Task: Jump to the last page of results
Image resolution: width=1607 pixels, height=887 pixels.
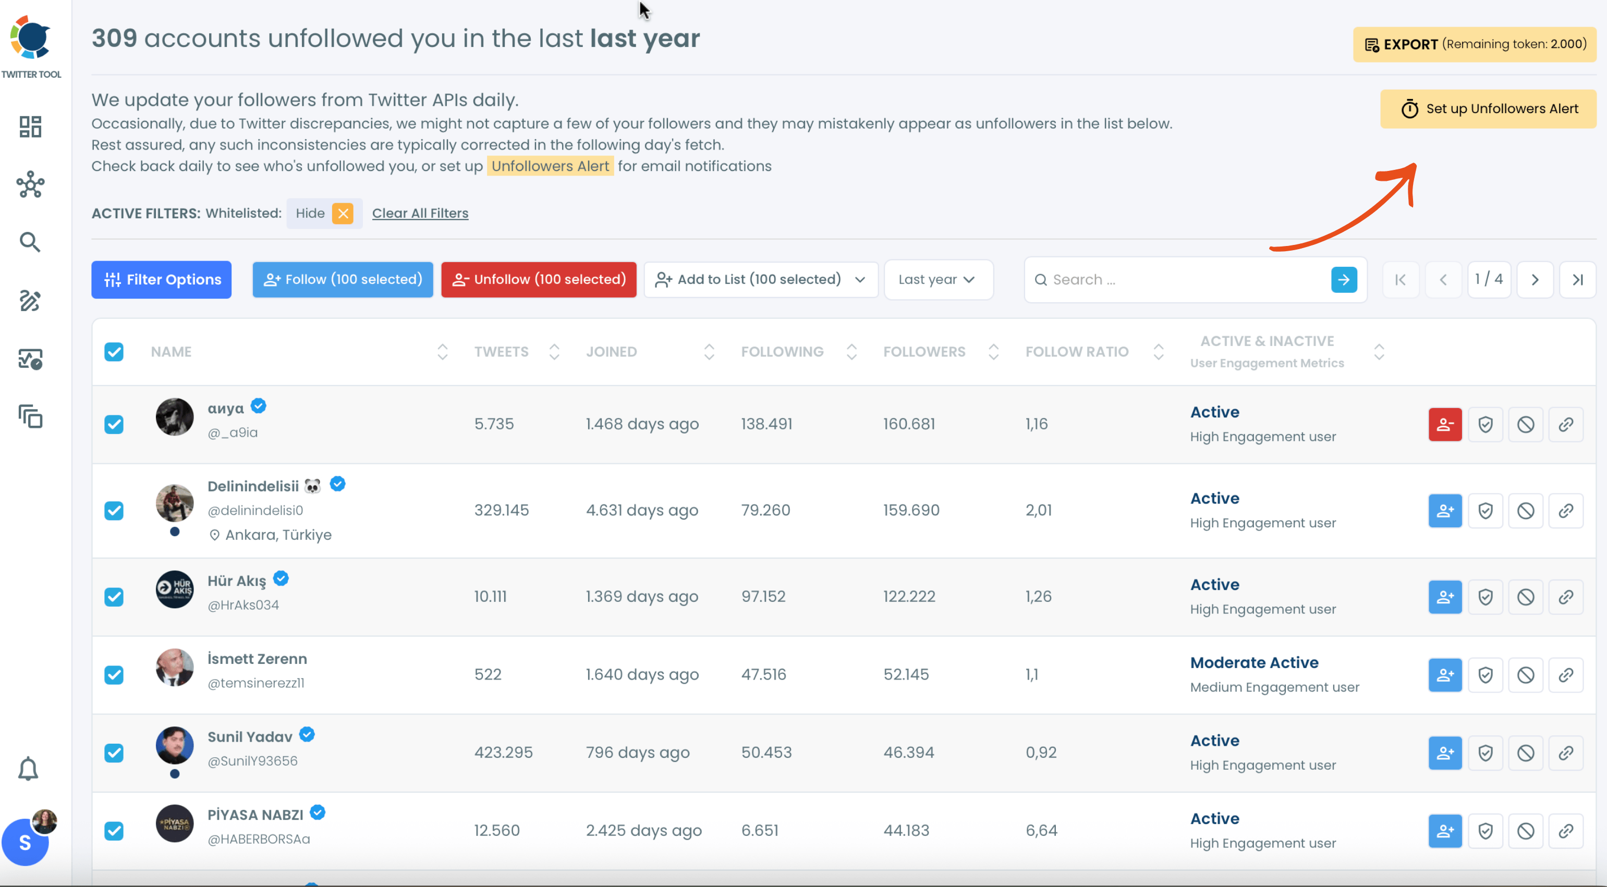Action: point(1578,280)
